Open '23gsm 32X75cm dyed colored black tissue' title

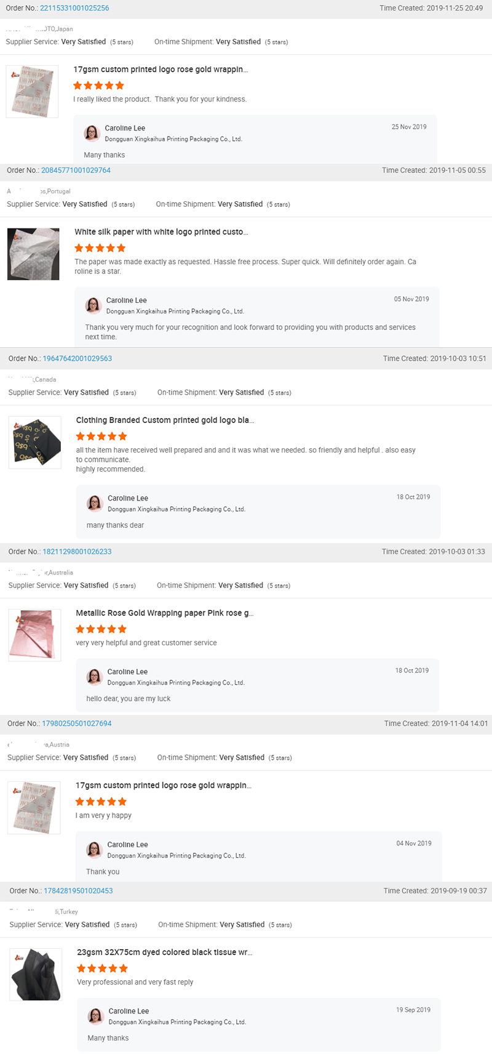click(164, 952)
